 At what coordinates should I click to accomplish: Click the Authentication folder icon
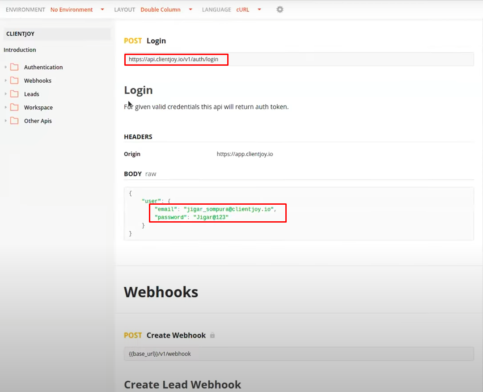click(x=14, y=67)
